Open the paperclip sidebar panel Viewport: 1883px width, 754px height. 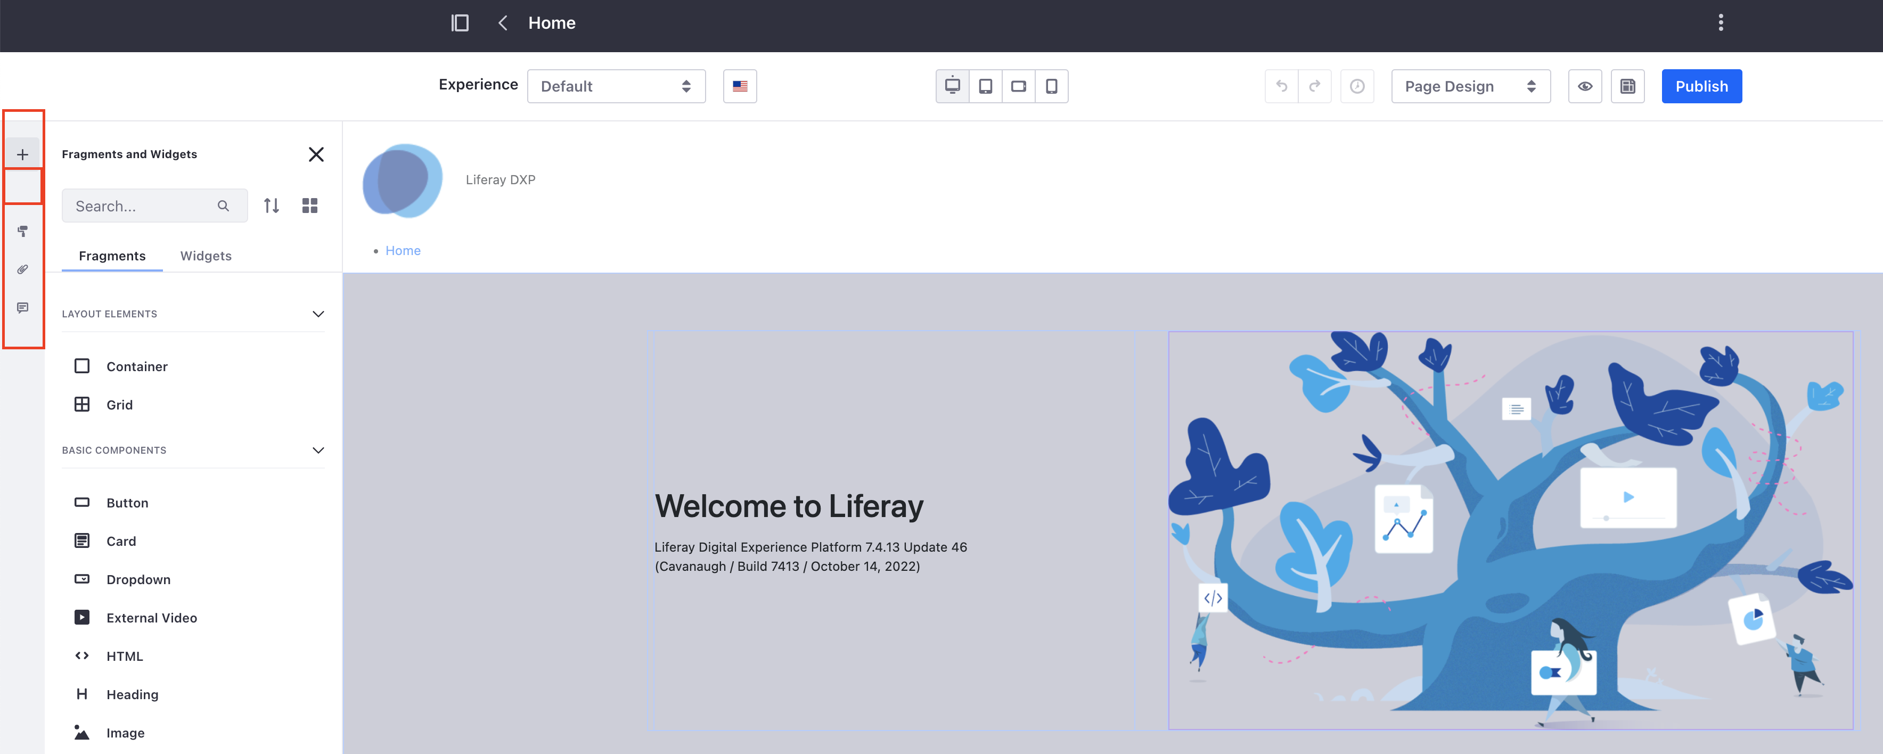[x=23, y=269]
